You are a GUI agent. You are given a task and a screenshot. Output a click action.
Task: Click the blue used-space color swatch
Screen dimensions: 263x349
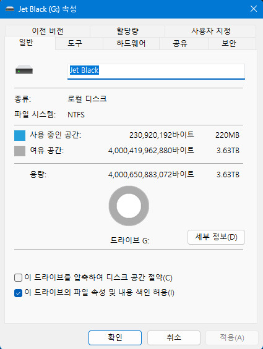pos(20,135)
